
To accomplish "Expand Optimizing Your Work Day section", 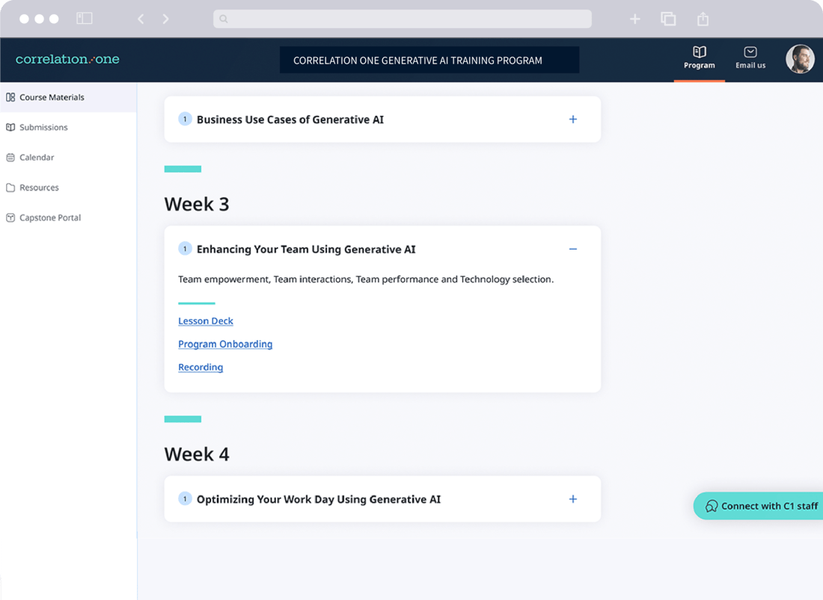I will pyautogui.click(x=572, y=499).
